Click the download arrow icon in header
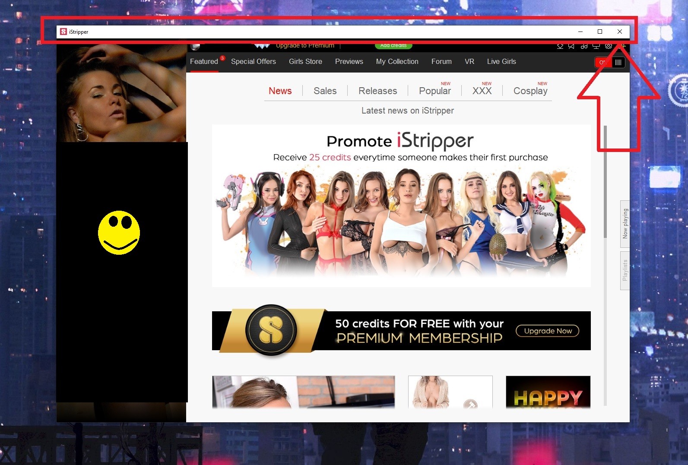This screenshot has height=465, width=688. pyautogui.click(x=560, y=46)
